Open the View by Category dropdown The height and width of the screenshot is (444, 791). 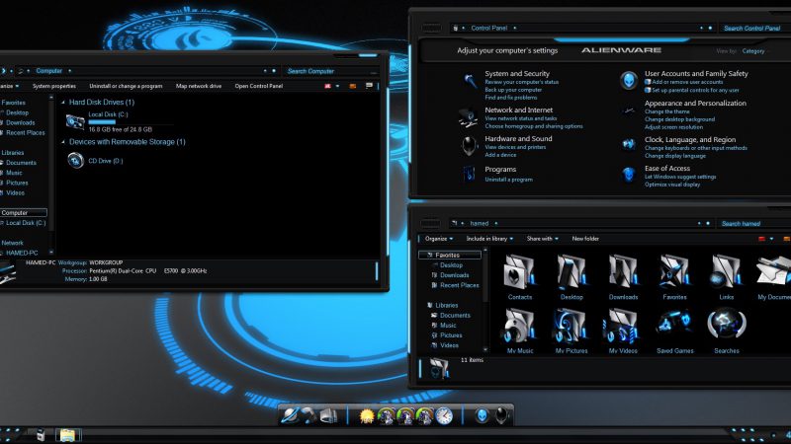click(753, 51)
